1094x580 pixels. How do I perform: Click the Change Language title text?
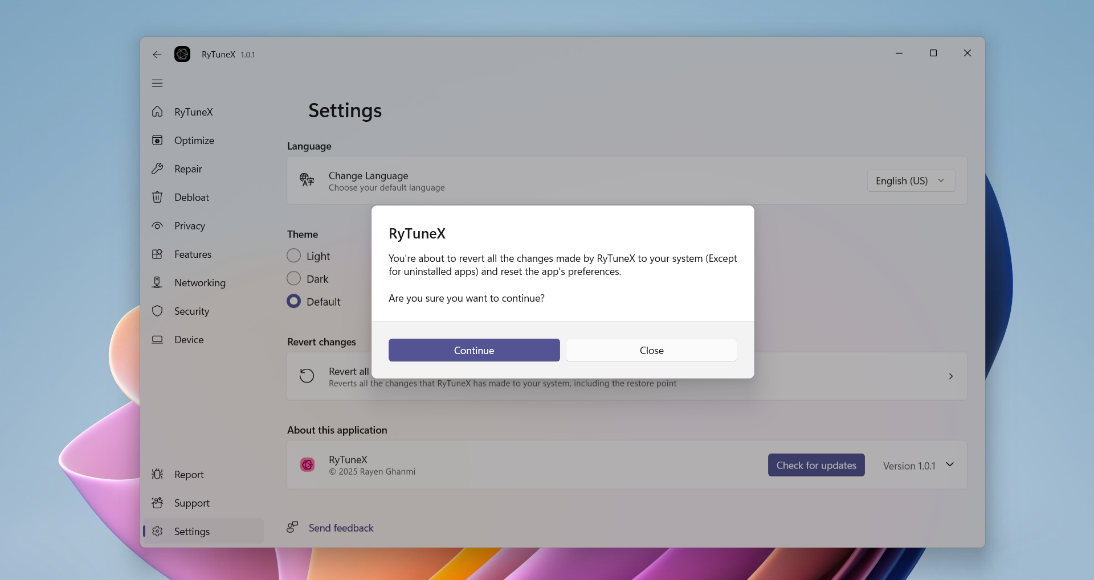368,175
